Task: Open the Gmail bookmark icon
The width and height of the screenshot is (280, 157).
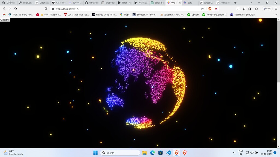Action: (3, 14)
